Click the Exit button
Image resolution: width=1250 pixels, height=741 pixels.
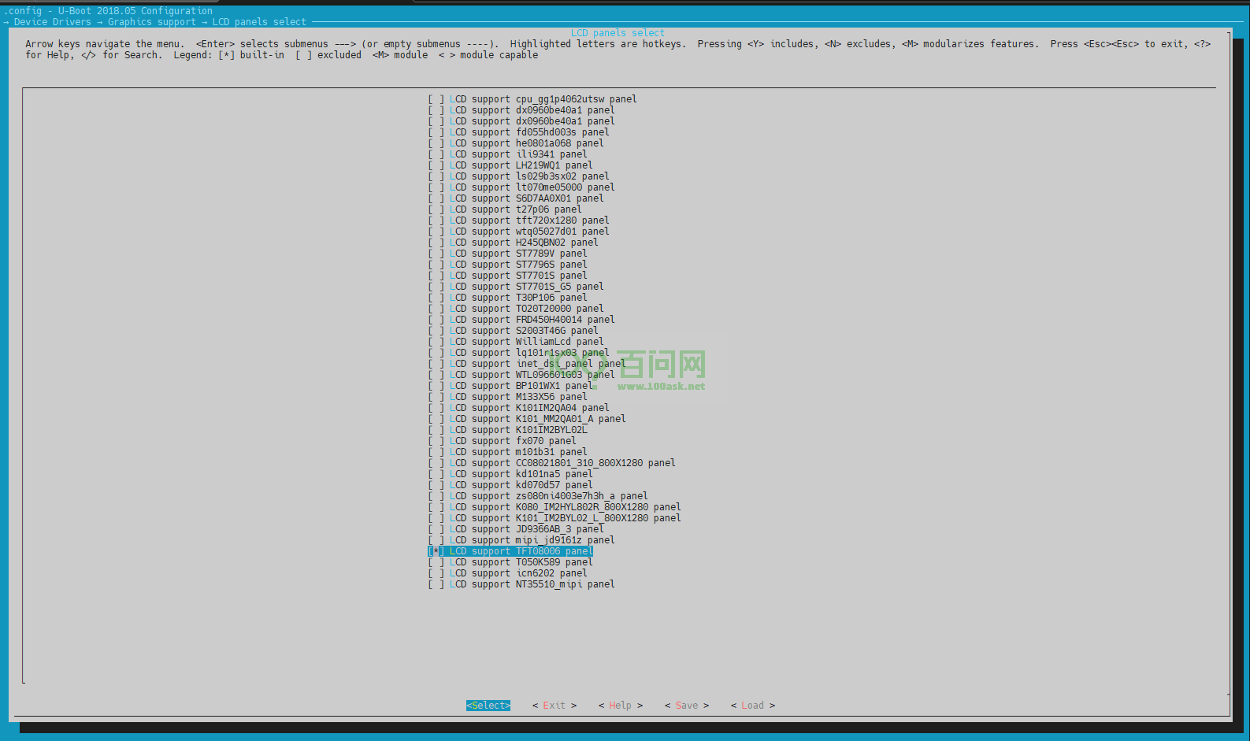coord(554,706)
